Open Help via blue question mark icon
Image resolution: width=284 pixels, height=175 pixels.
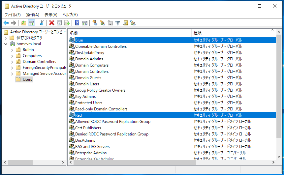pos(77,23)
